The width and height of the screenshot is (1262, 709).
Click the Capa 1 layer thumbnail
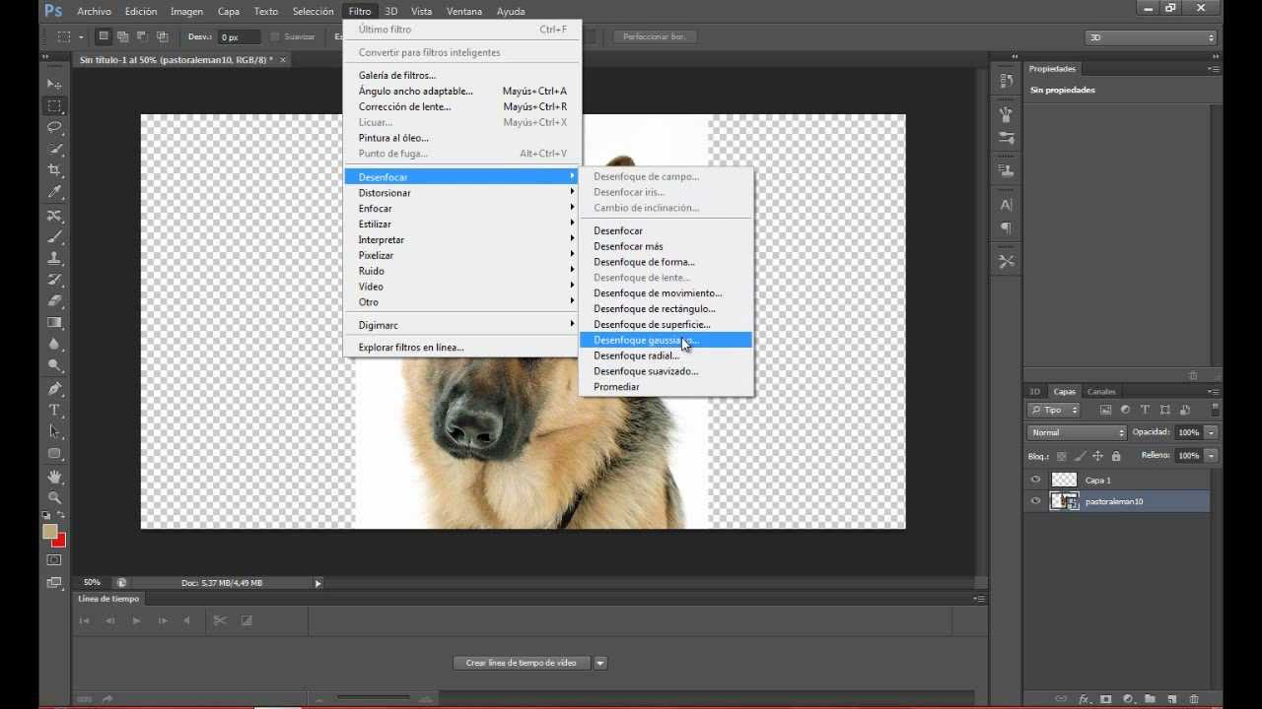pos(1065,480)
